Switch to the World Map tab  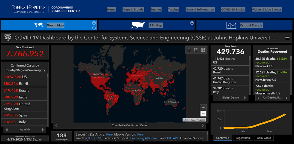(49, 25)
